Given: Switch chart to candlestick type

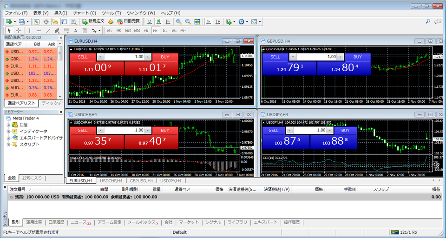Looking at the screenshot, I should 159,22.
